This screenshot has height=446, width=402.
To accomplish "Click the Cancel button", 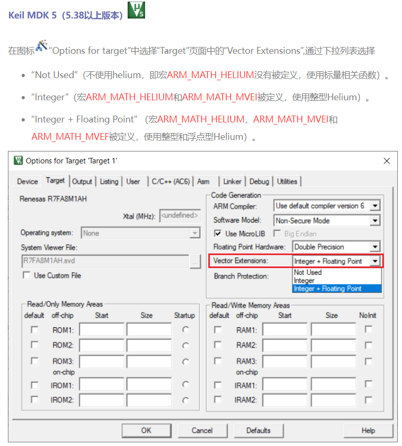I will [202, 430].
